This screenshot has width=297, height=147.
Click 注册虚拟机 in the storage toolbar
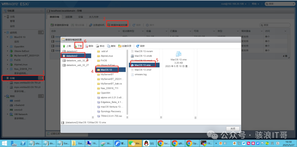coord(97,25)
